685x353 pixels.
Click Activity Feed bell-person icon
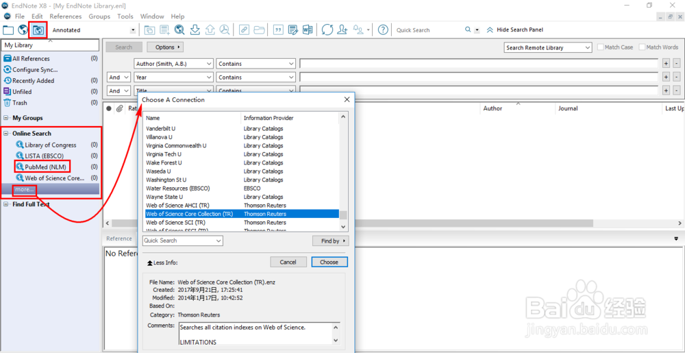point(358,29)
